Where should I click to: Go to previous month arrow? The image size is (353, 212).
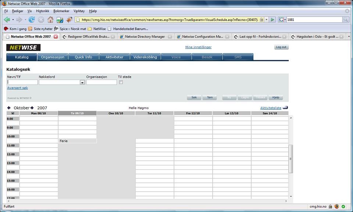pos(9,108)
